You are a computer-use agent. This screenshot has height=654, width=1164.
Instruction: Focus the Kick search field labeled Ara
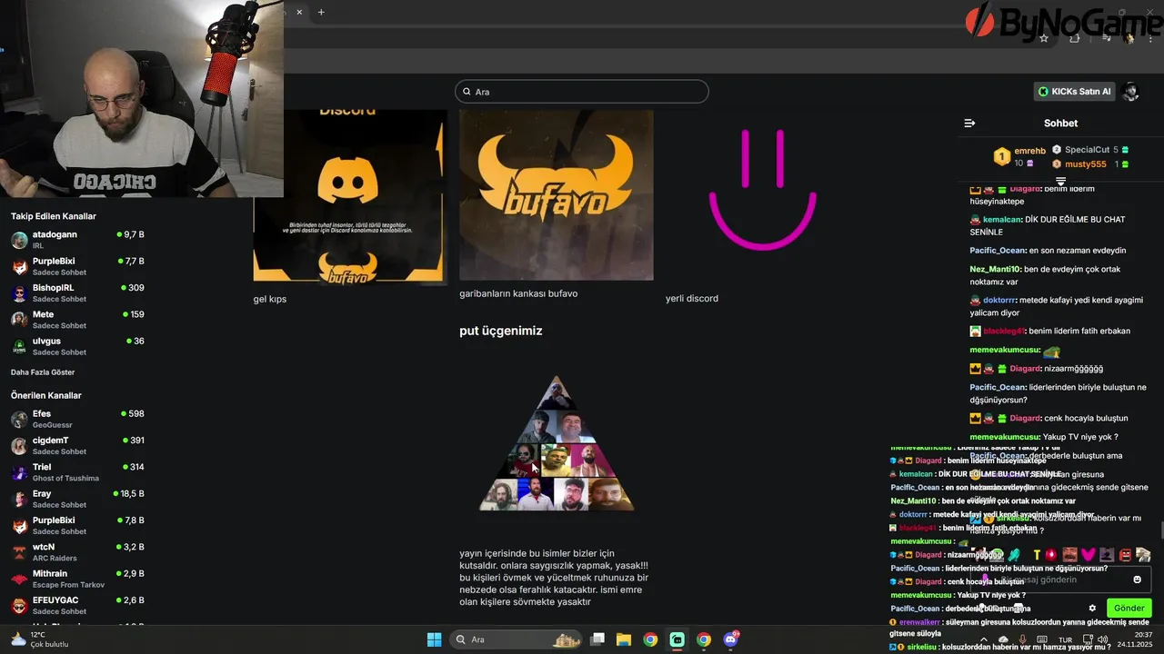coord(582,92)
